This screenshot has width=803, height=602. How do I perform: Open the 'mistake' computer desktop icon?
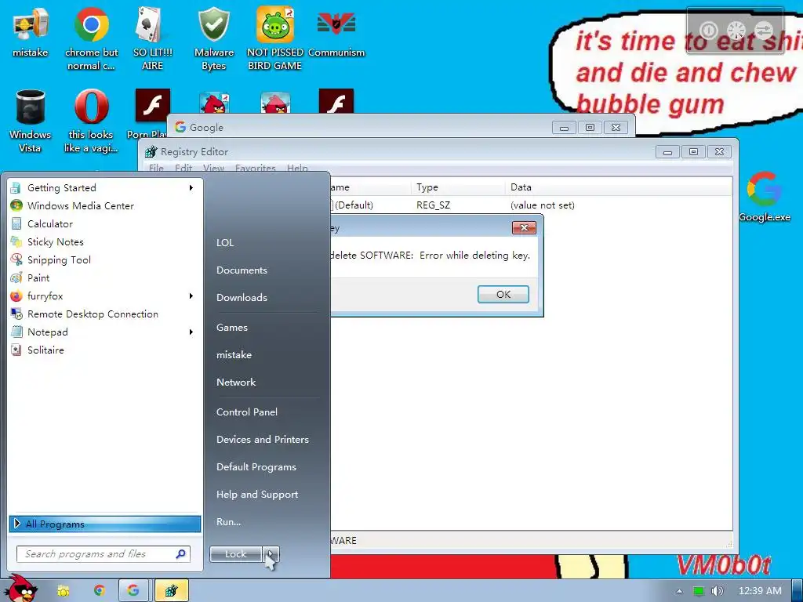(31, 33)
